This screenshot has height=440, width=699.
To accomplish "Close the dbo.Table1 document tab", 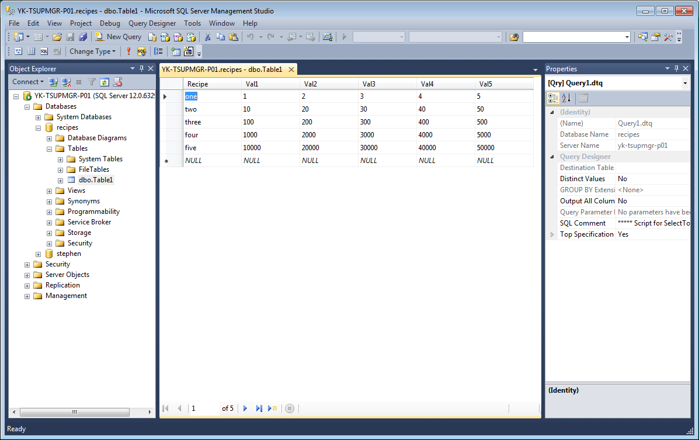I will pos(291,69).
